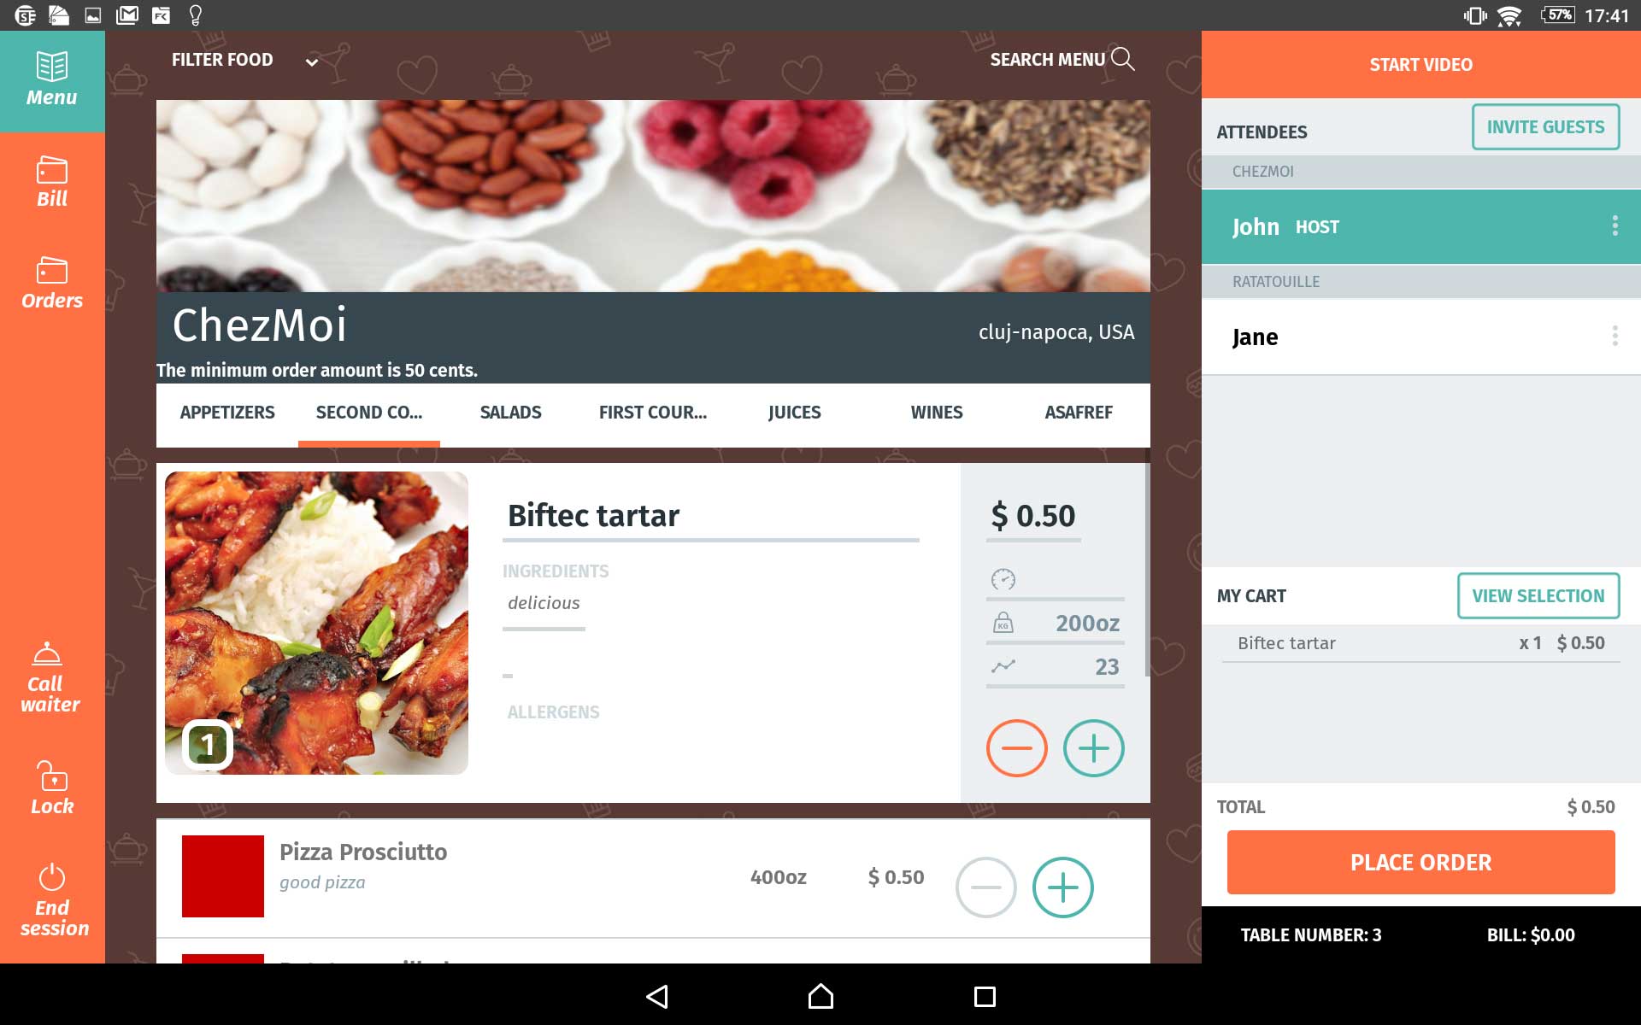Click START VIDEO button
Screen dimensions: 1641x1025
1420,64
